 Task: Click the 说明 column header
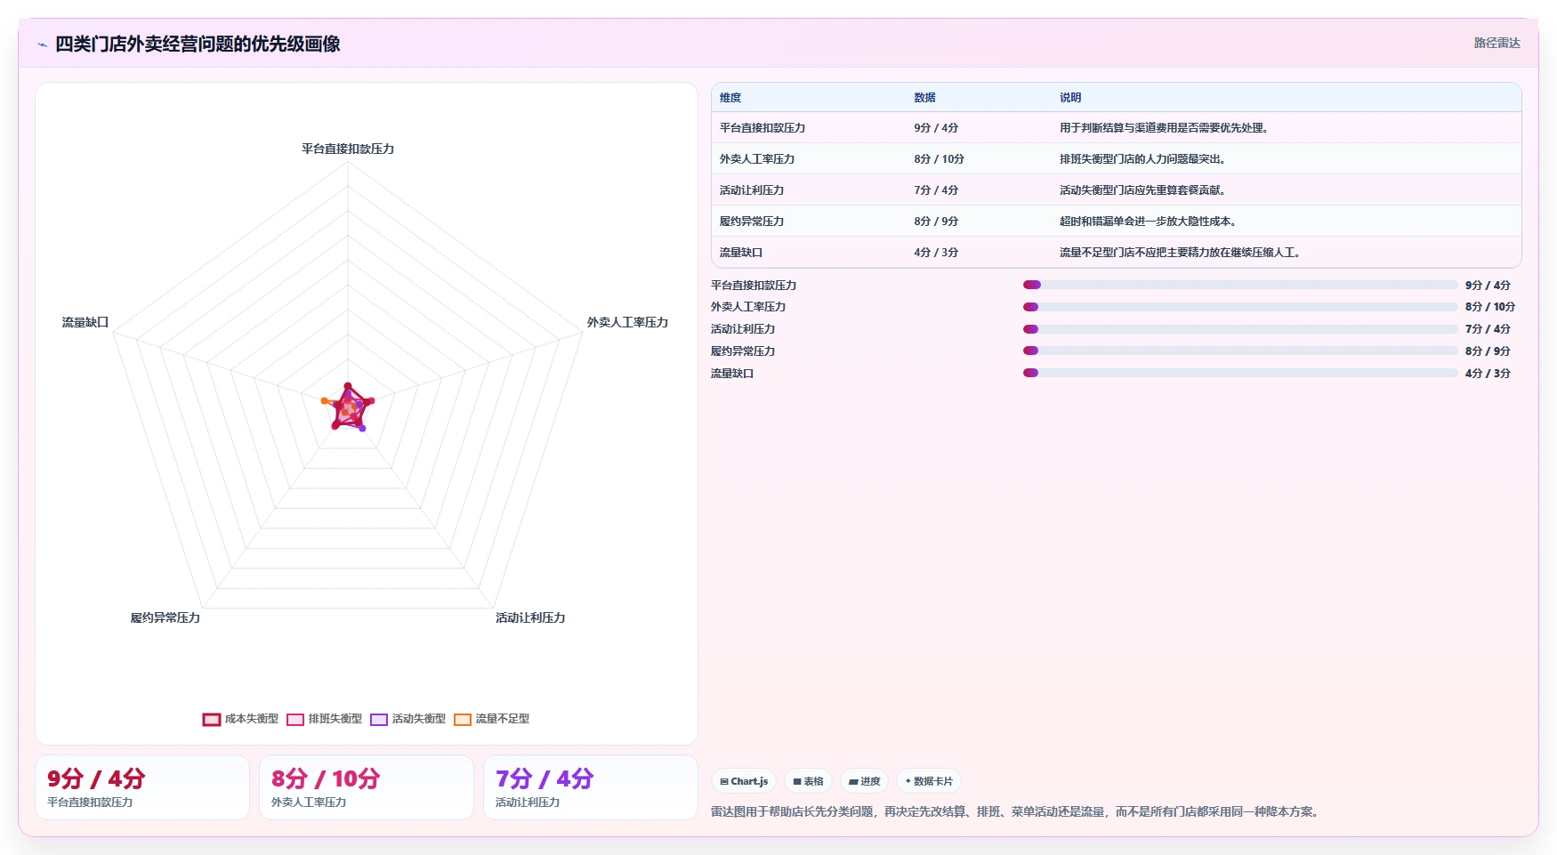pos(1070,98)
